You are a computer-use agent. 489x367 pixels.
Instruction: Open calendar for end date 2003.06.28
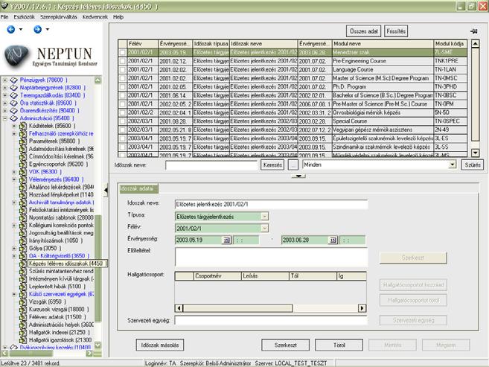point(333,240)
